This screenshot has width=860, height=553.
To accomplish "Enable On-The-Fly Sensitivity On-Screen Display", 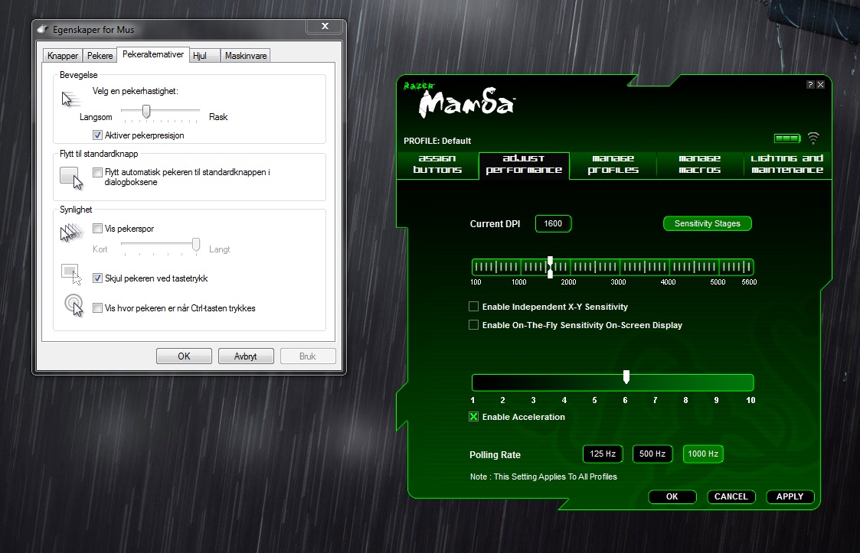I will coord(473,325).
